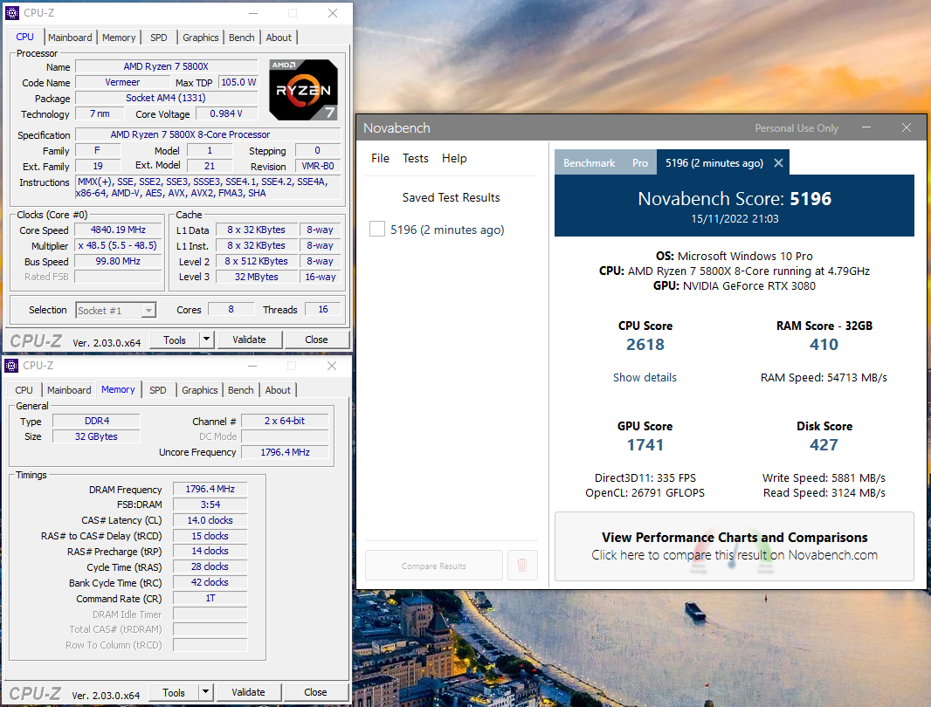Open Bench tab in bottom CPU-Z window
Viewport: 931px width, 707px height.
pos(240,390)
